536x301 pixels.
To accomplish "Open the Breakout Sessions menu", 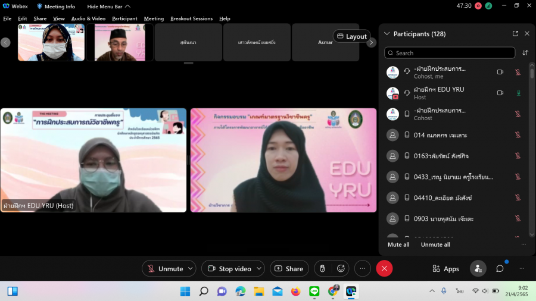I will click(x=191, y=18).
